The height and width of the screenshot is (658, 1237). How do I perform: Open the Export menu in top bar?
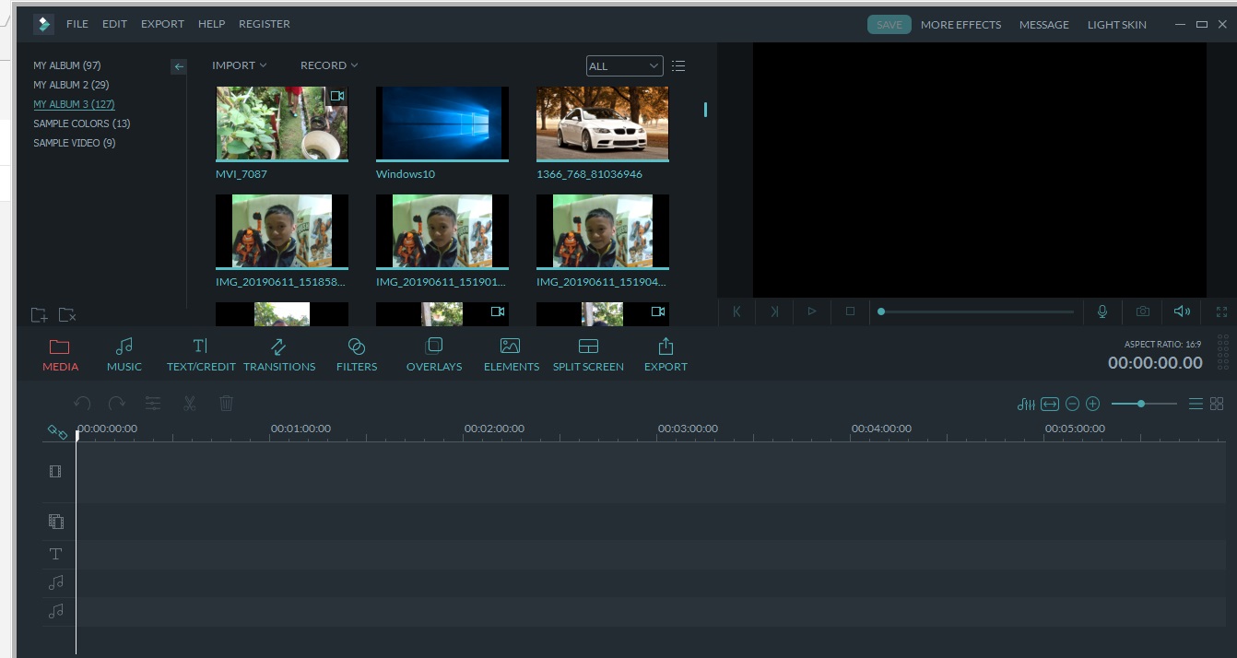[162, 24]
